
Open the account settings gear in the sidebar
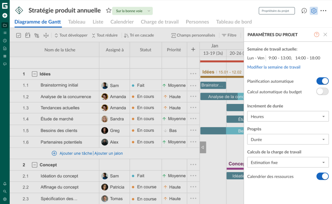(x=5, y=199)
